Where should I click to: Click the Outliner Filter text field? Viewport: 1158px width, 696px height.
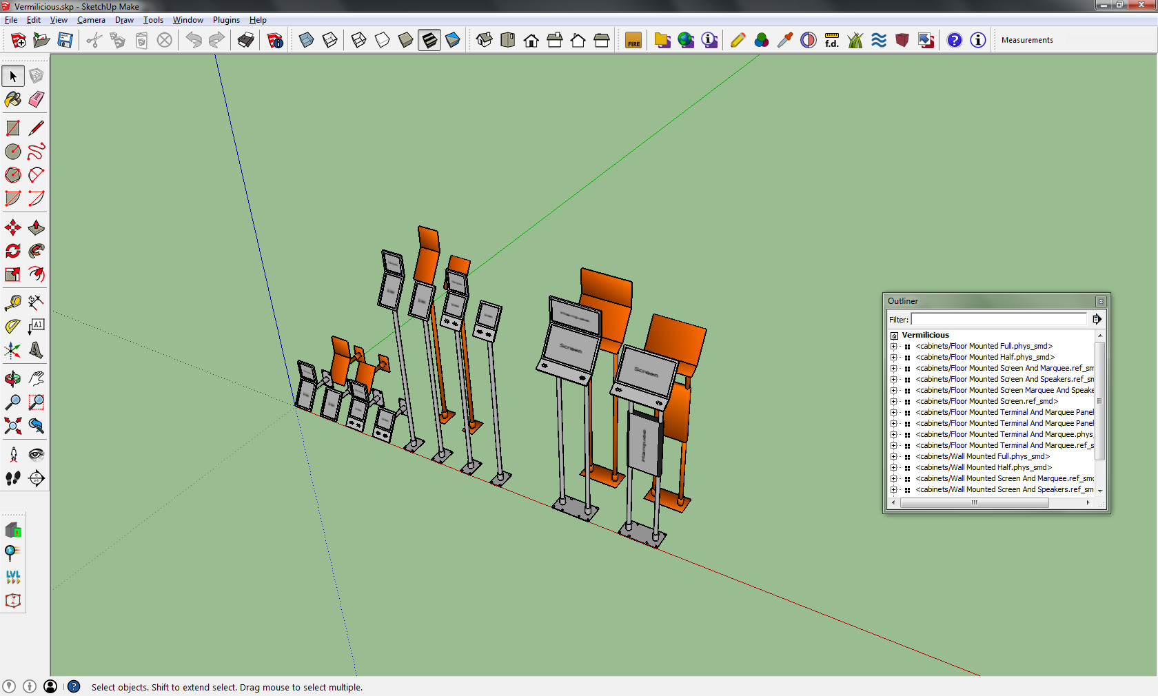point(998,319)
